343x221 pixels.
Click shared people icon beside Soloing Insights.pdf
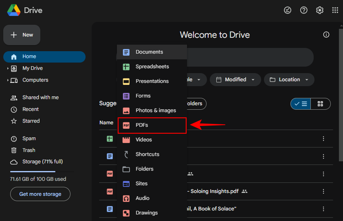click(244, 191)
